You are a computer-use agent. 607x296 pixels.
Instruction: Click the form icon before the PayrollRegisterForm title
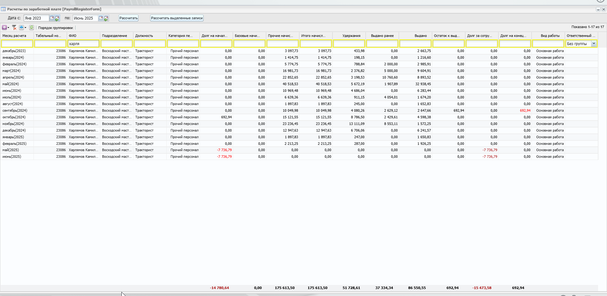(x=3, y=9)
